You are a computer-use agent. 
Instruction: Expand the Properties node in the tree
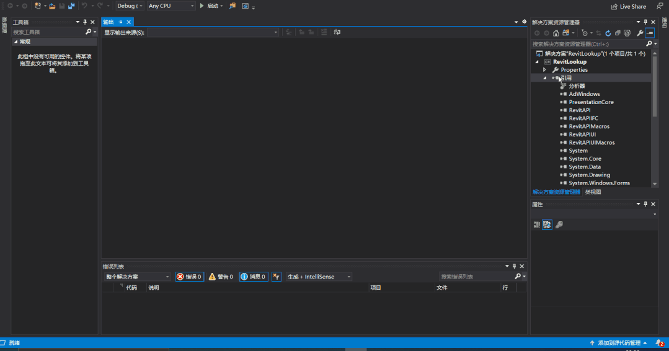point(544,70)
